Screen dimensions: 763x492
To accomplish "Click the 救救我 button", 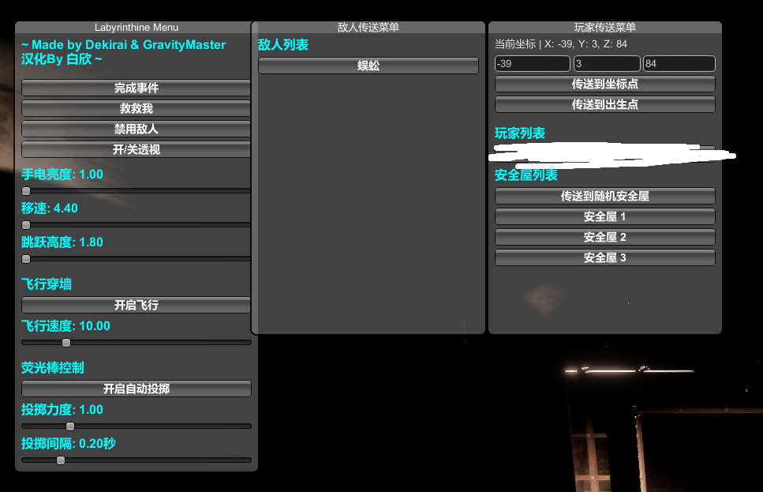I will (x=135, y=108).
